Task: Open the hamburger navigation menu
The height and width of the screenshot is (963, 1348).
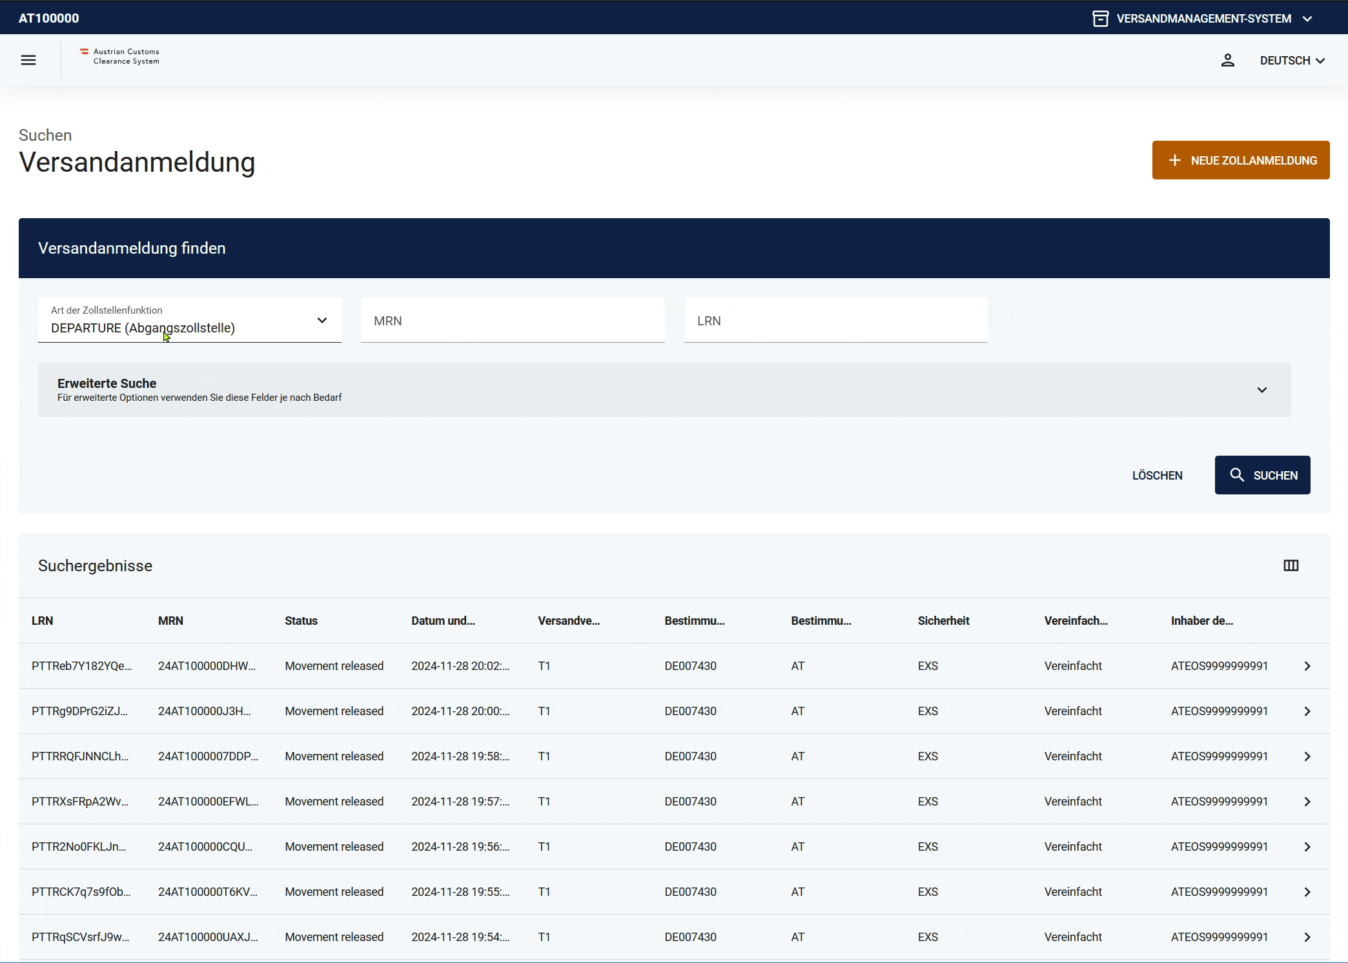Action: 28,60
